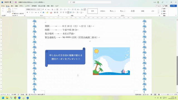
Task: Adjust the zoom slider in status bar
Action: 168,94
